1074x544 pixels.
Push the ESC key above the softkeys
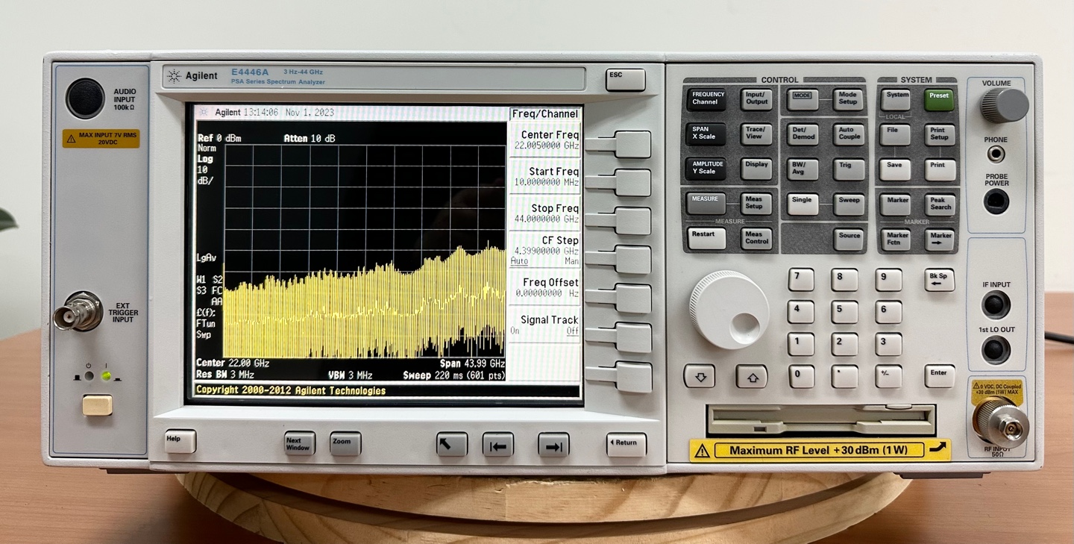(625, 79)
